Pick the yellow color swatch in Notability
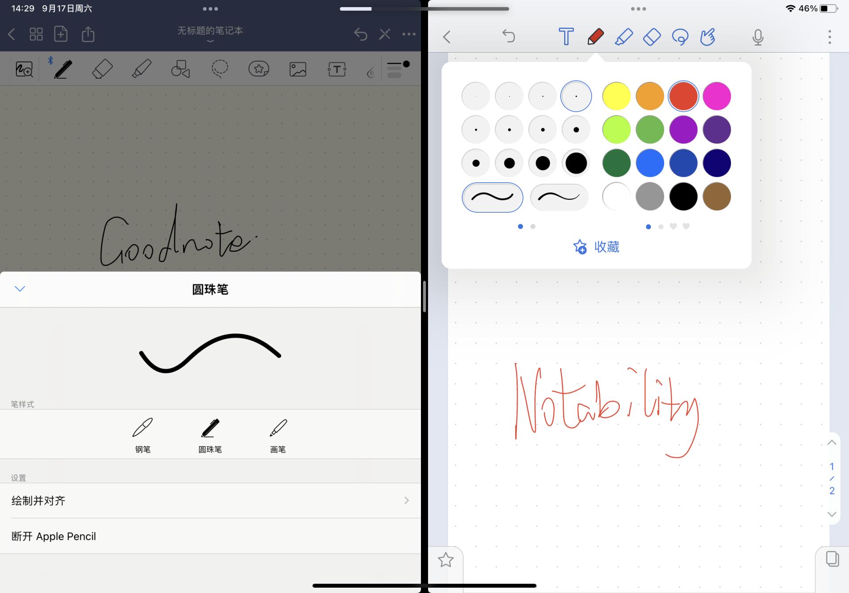This screenshot has height=593, width=849. coord(616,96)
